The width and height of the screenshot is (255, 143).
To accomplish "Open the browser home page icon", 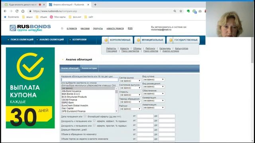I will (23, 11).
